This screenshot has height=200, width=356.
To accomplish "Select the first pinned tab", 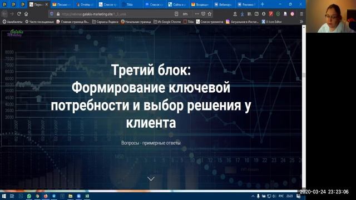I will pyautogui.click(x=4, y=4).
